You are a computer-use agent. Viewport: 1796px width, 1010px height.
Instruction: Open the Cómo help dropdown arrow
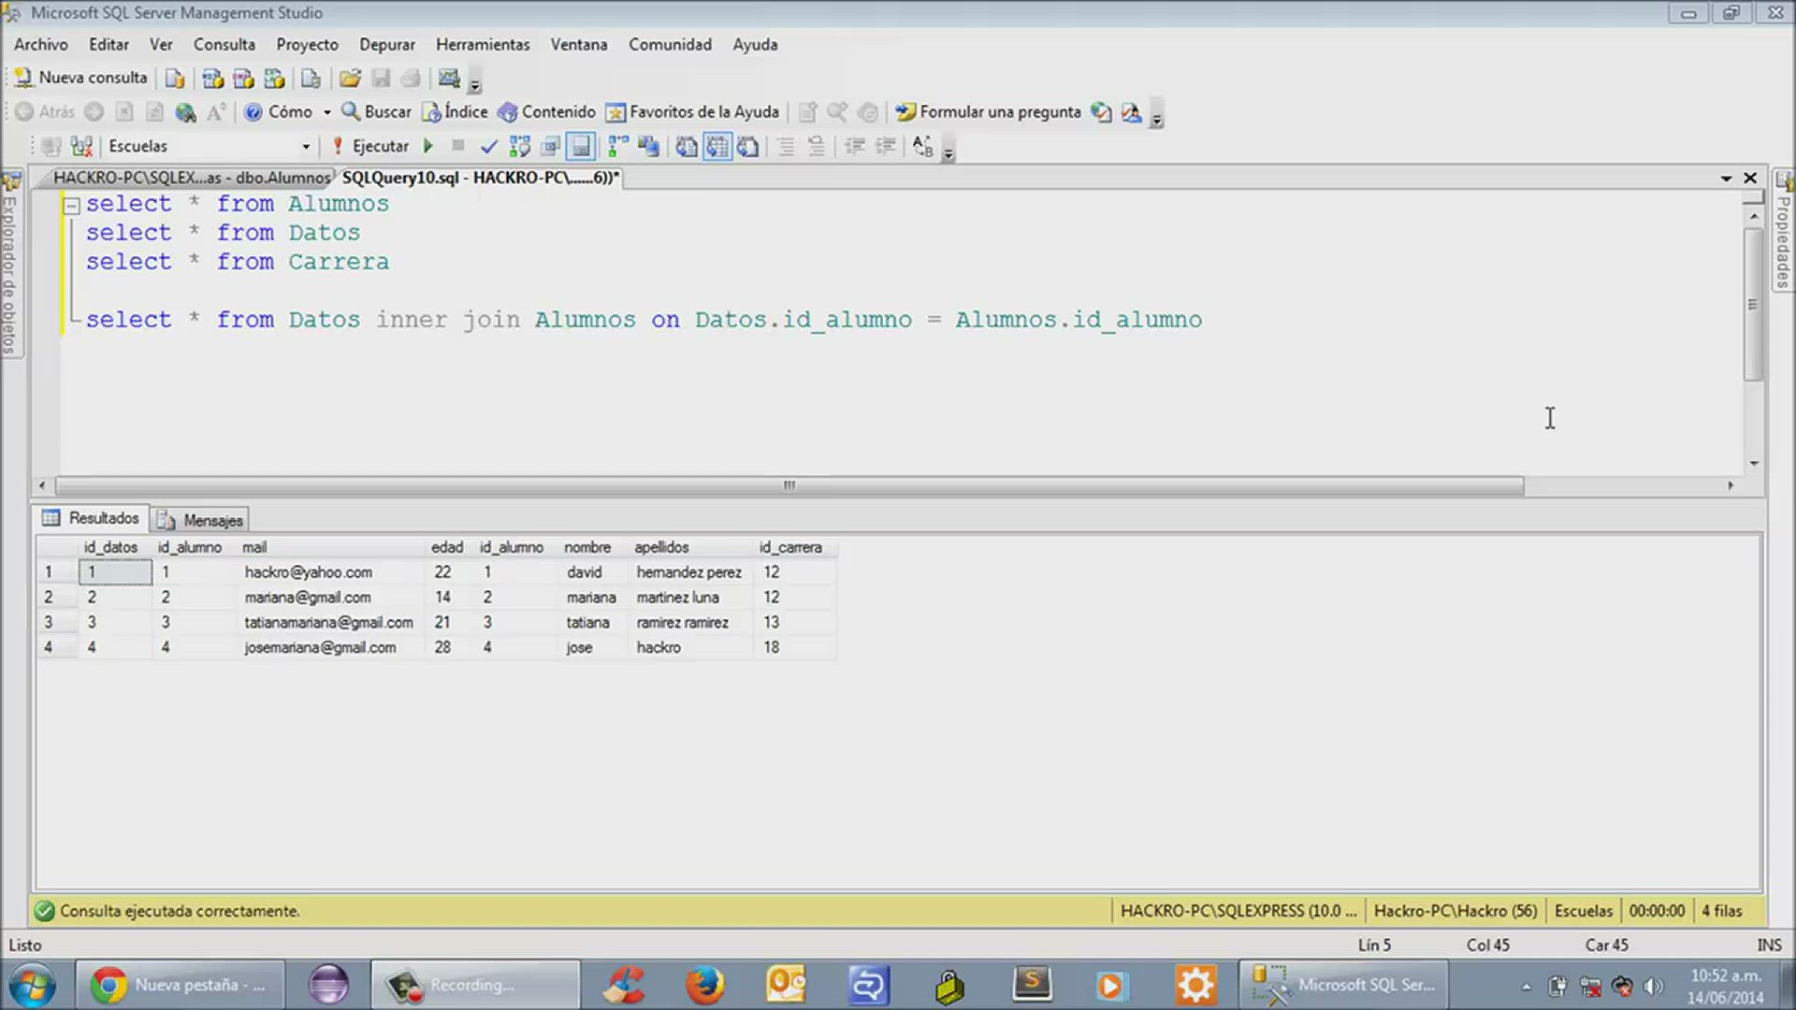(x=327, y=112)
